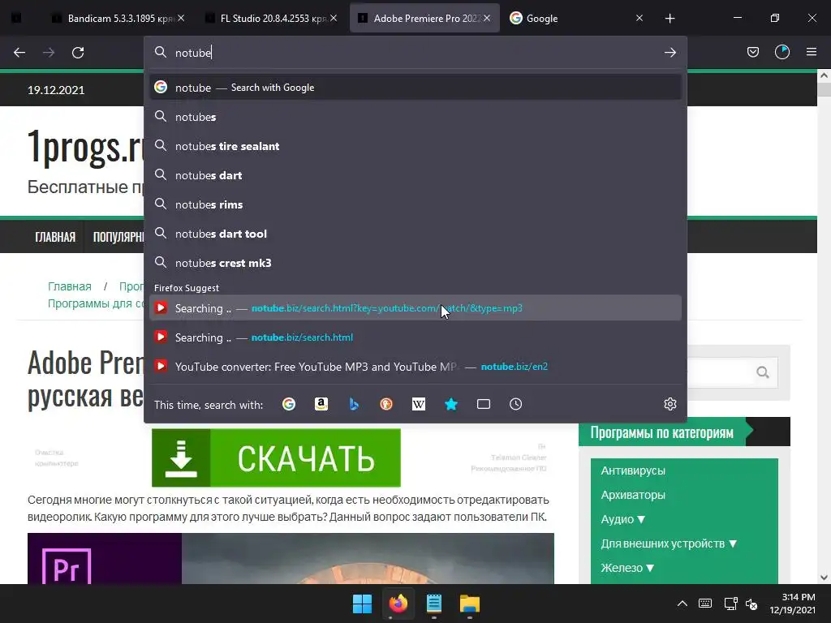Open the Антивирусы category

[633, 470]
